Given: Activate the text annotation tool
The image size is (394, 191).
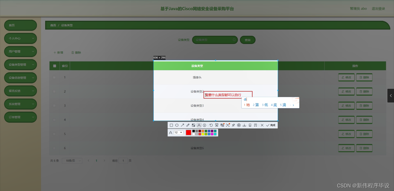Looking at the screenshot, I should click(199, 125).
